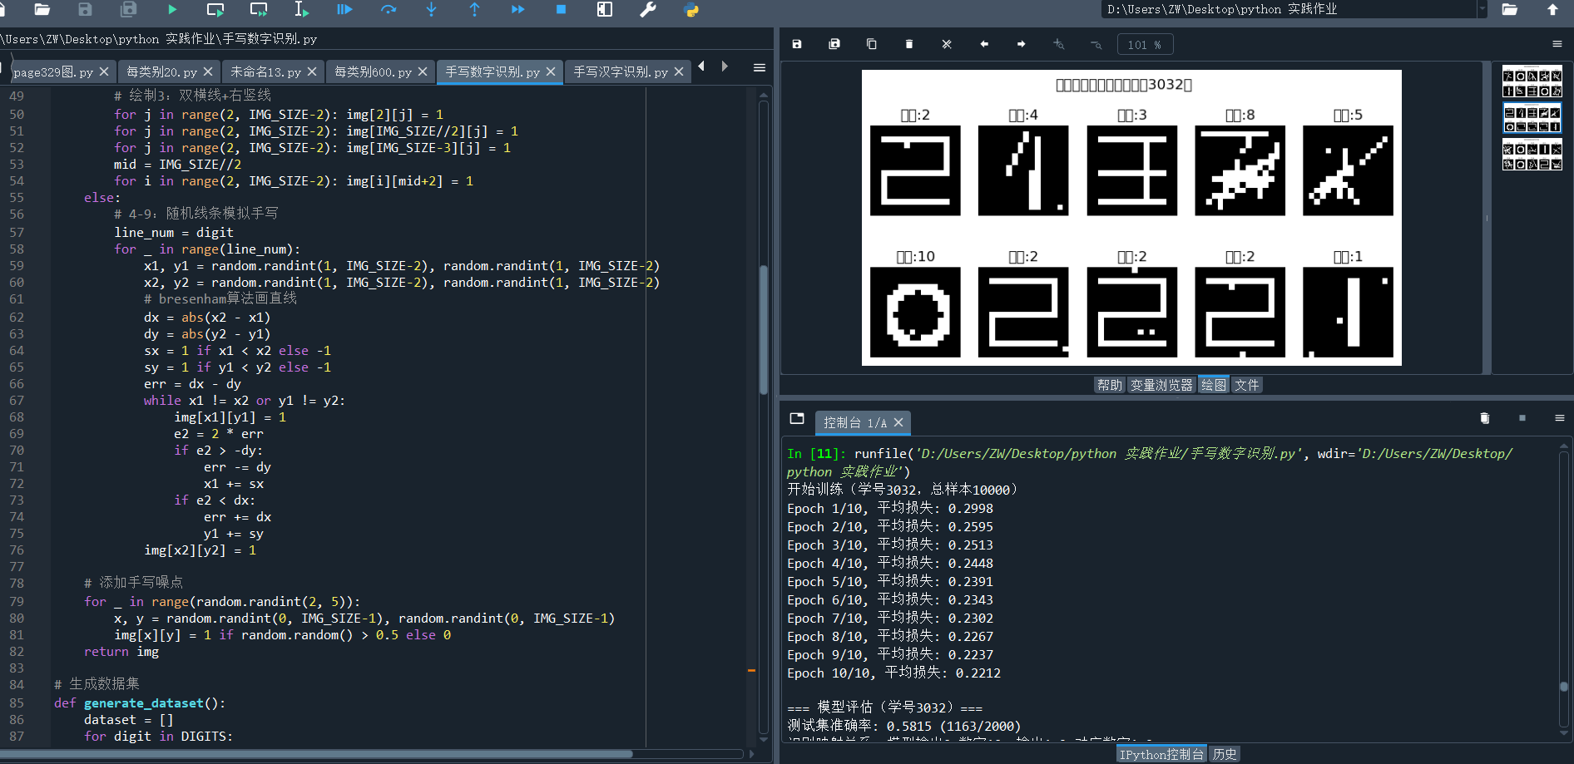1574x764 pixels.
Task: Close the page329图.py tab
Action: [104, 72]
